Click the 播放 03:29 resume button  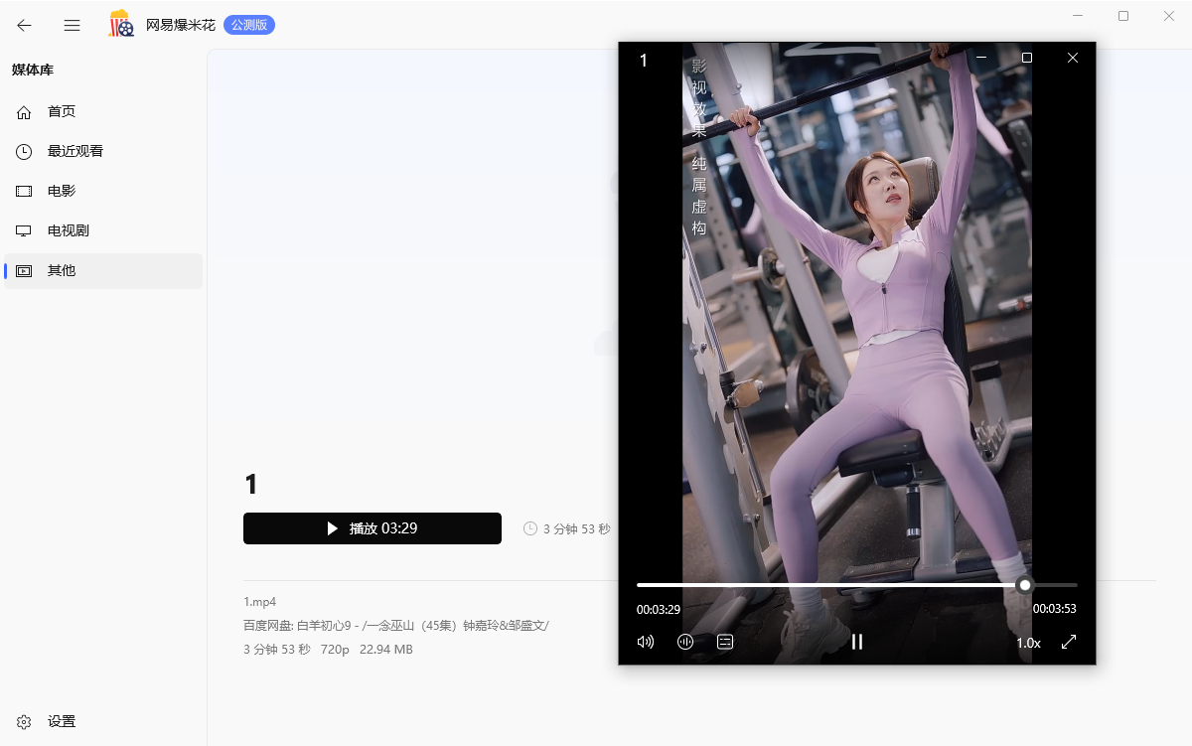pos(372,528)
